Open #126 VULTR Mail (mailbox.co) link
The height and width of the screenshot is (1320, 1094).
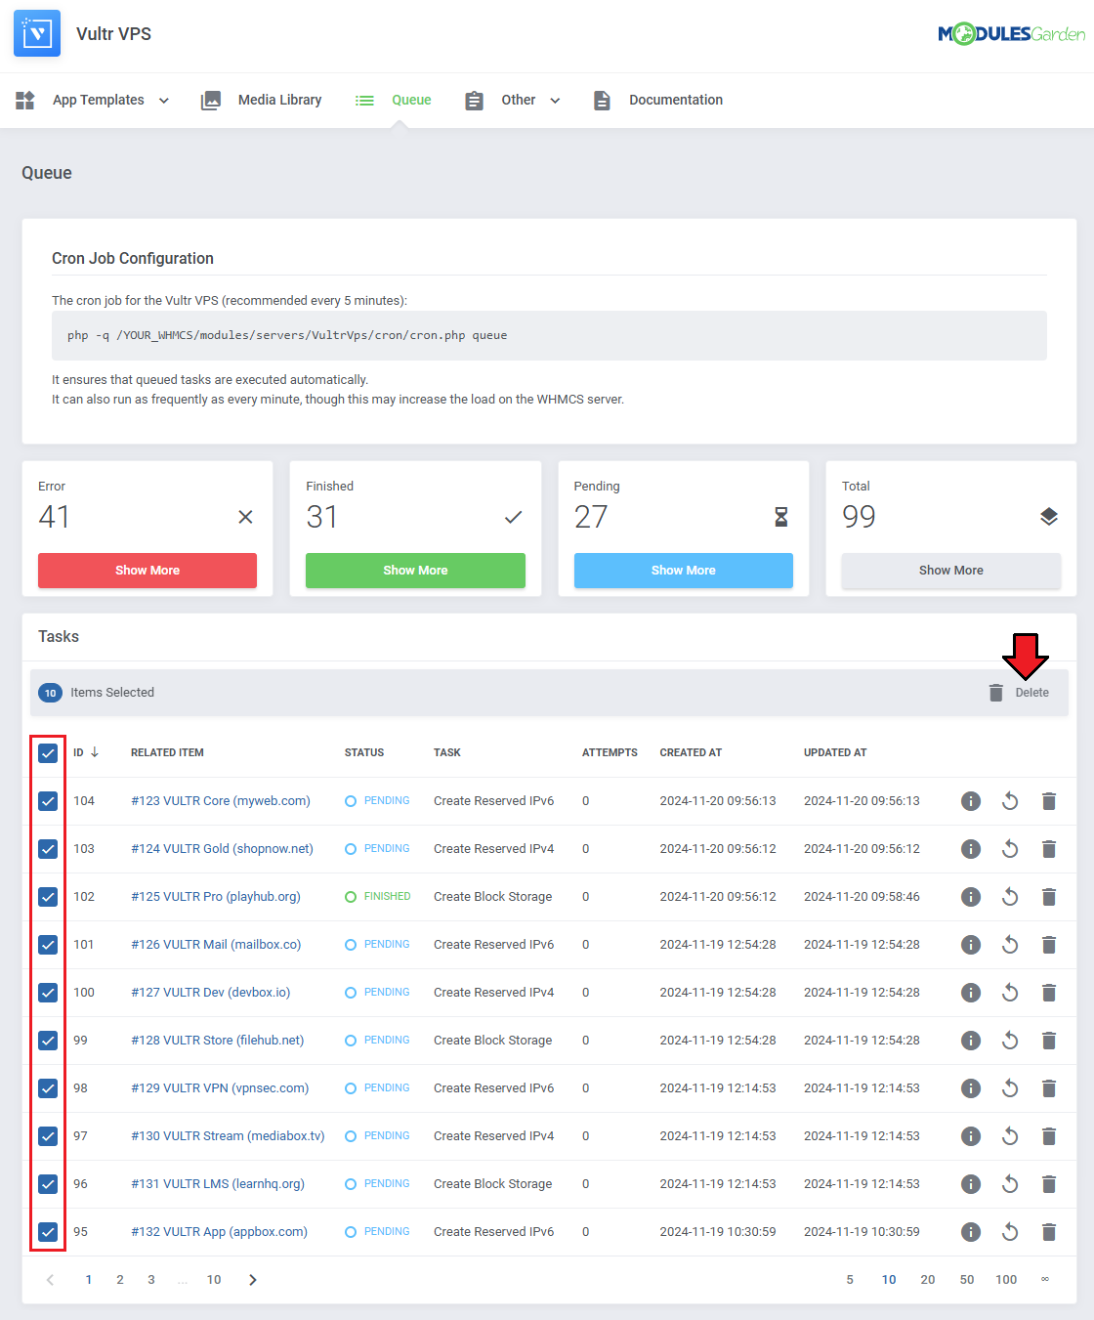[216, 945]
